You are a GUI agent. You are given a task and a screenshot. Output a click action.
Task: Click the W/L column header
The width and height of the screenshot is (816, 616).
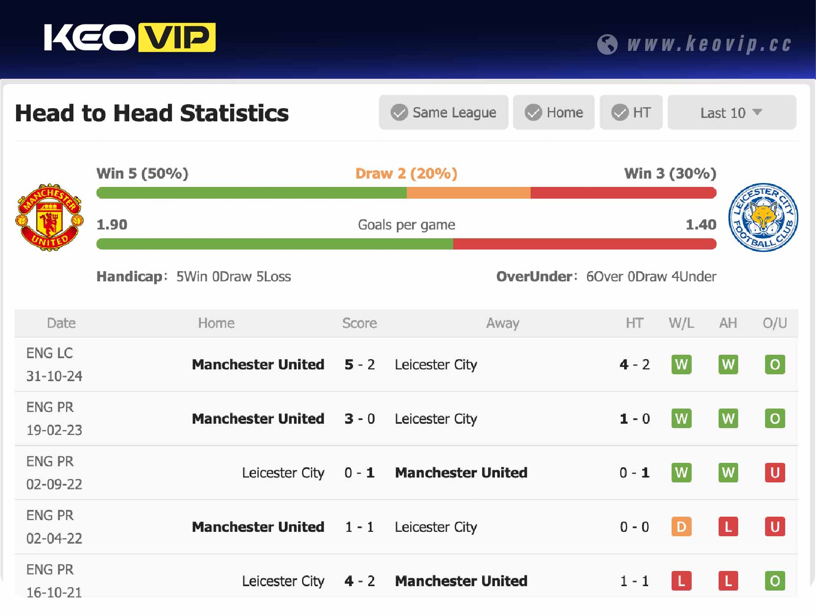point(681,323)
